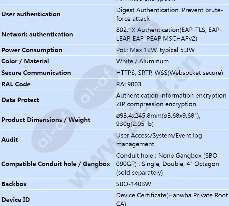
Task: Click the Device ID label
Action: click(16, 200)
